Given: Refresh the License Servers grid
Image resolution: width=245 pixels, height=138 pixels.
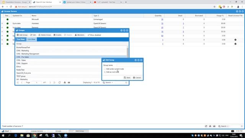Looking at the screenshot, I should point(206,126).
